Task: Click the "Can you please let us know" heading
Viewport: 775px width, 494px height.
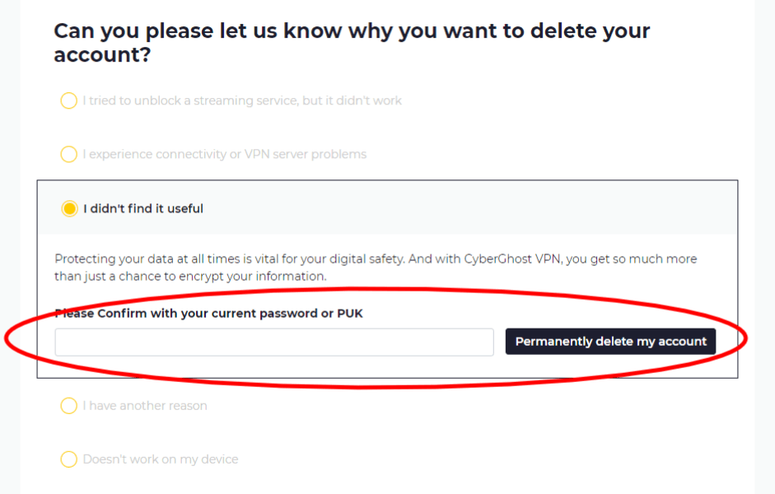Action: pyautogui.click(x=352, y=43)
